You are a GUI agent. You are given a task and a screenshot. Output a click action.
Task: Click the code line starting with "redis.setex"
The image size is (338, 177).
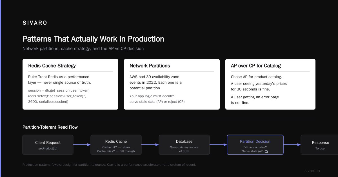[x=57, y=96]
